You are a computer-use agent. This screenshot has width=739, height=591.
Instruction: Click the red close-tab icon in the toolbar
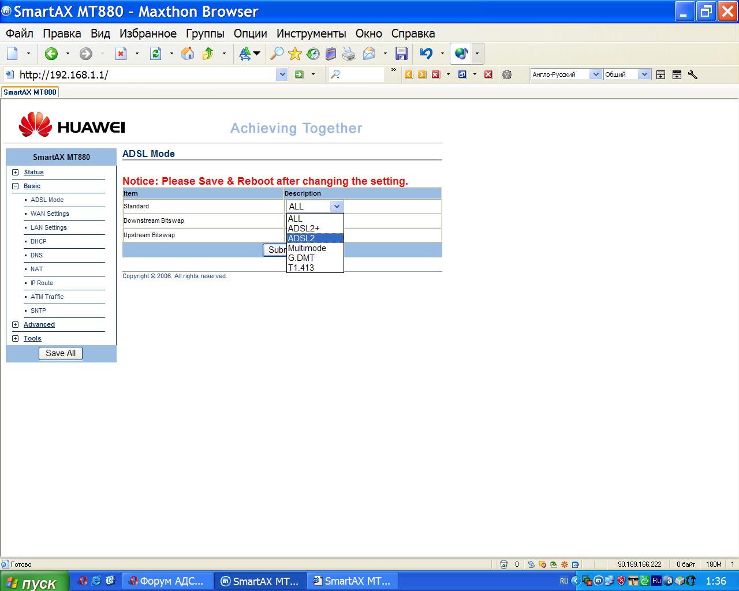tap(488, 74)
